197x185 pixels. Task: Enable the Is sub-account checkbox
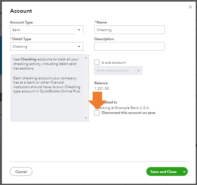[x=97, y=62]
